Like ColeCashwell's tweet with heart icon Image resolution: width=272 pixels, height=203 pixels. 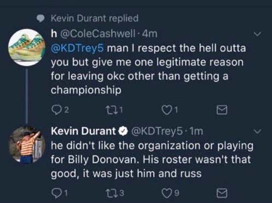point(166,110)
